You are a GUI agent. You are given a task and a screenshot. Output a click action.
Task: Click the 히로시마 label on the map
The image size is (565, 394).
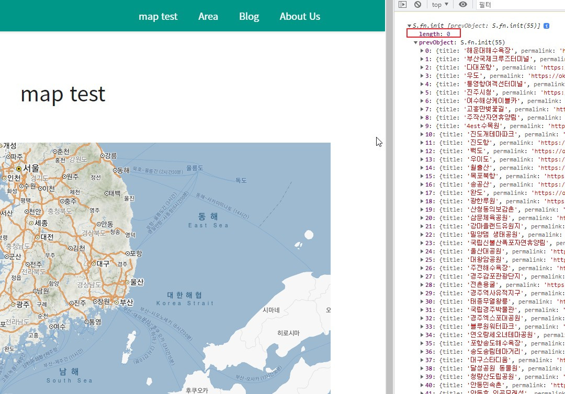[x=288, y=333]
